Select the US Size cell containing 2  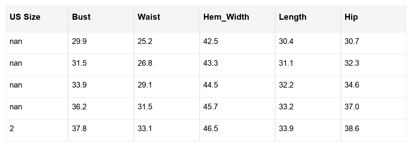tap(12, 128)
